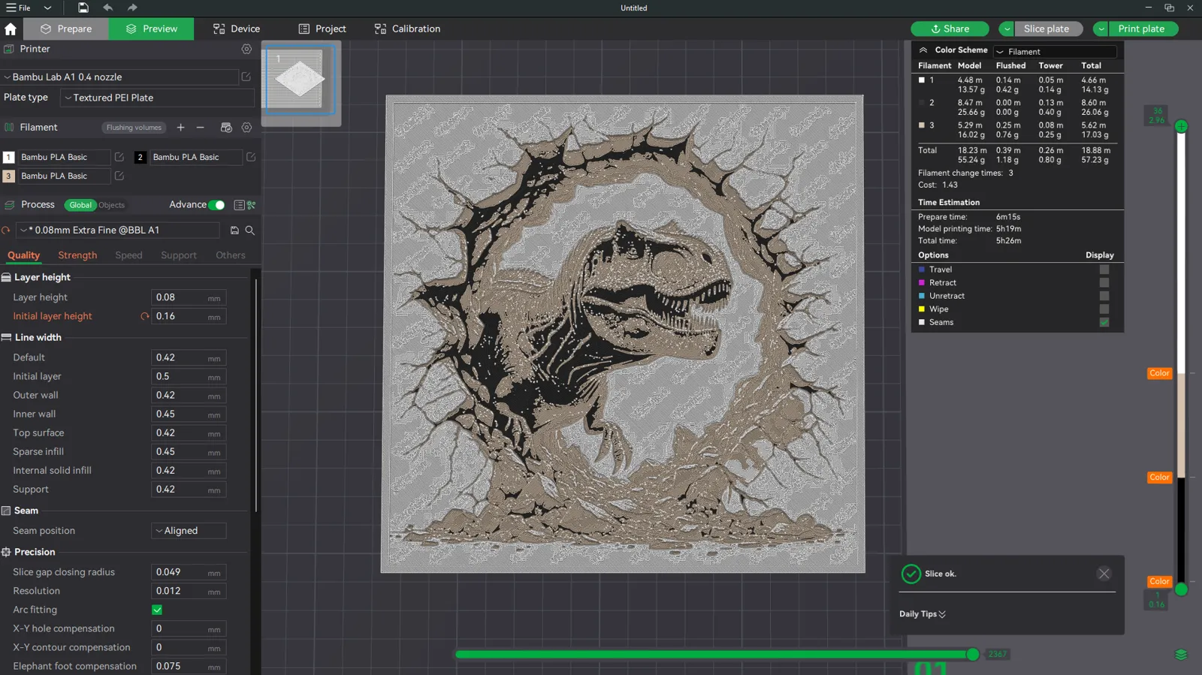This screenshot has height=675, width=1202.
Task: Edit filament 3 preset
Action: click(119, 176)
